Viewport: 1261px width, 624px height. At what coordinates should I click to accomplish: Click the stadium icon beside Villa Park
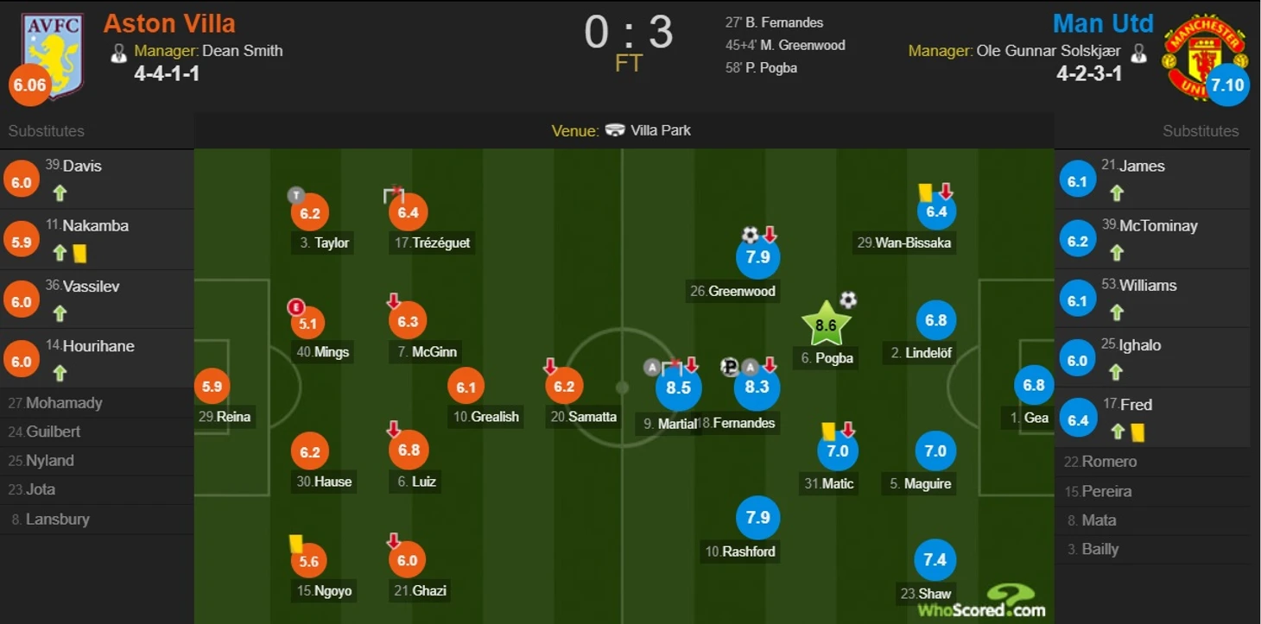[615, 130]
